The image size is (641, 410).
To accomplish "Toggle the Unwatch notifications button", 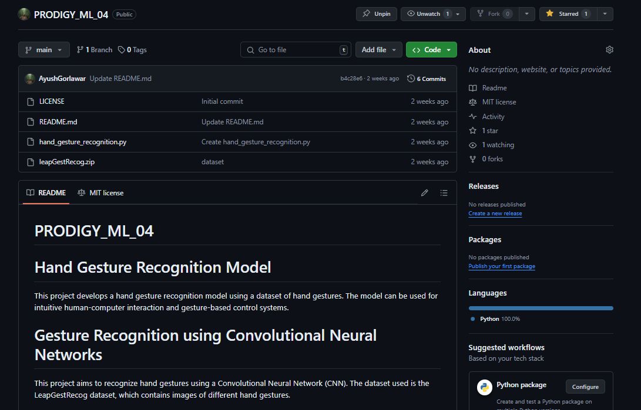I will coord(428,14).
